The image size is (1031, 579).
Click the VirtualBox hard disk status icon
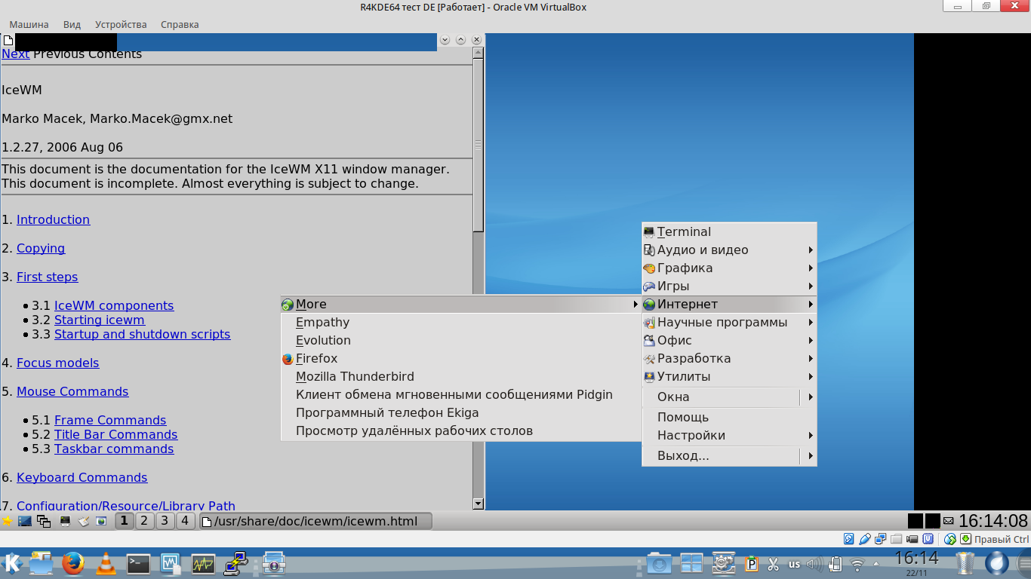point(849,539)
